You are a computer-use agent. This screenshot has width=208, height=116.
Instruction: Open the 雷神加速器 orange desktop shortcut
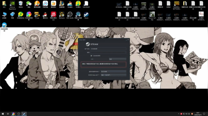coord(37,4)
